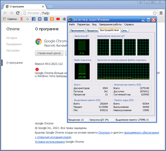Select О программе in Chrome sidebar

point(15,63)
